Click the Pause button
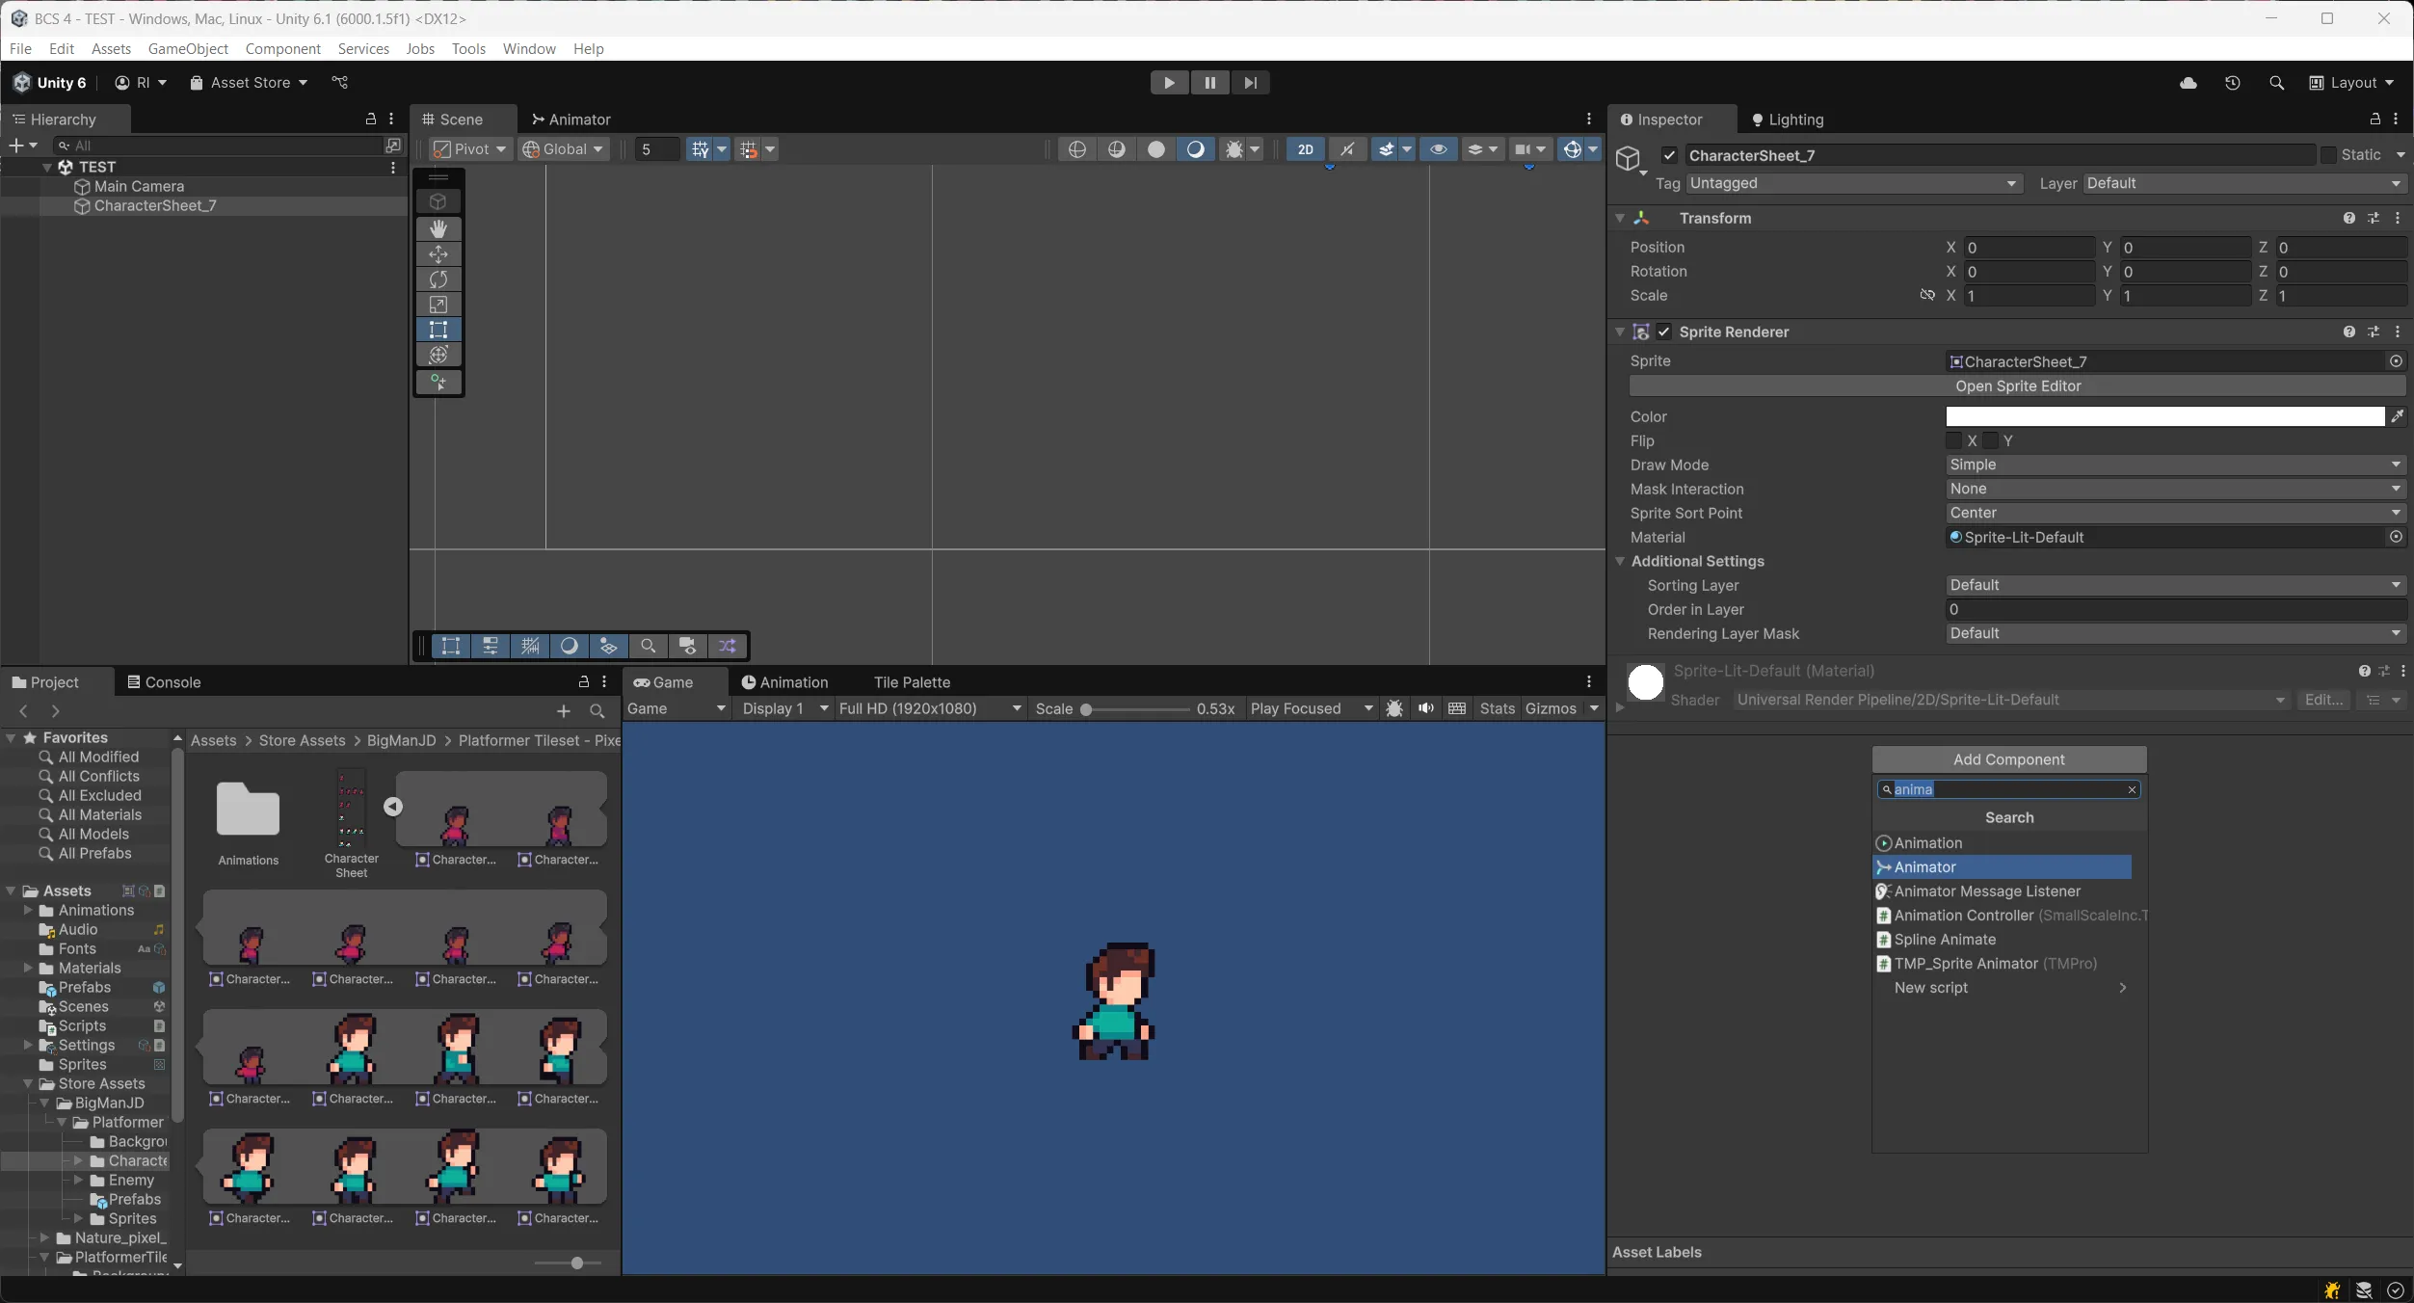This screenshot has width=2414, height=1303. pyautogui.click(x=1209, y=82)
